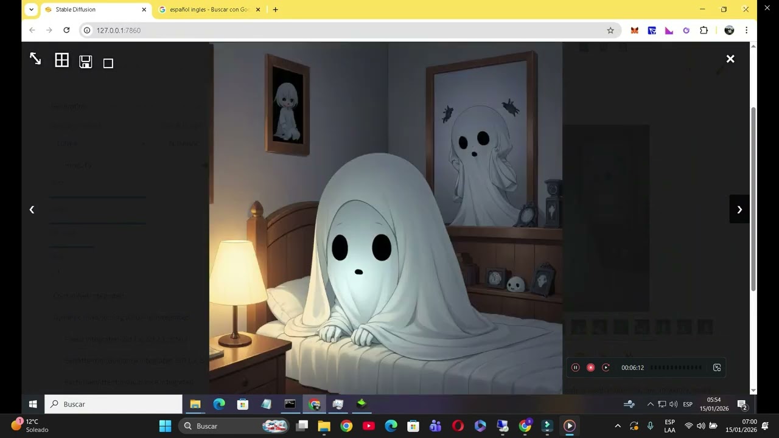Viewport: 779px width, 438px height.
Task: Open Microsoft Teams from bottom taskbar
Action: click(x=436, y=426)
